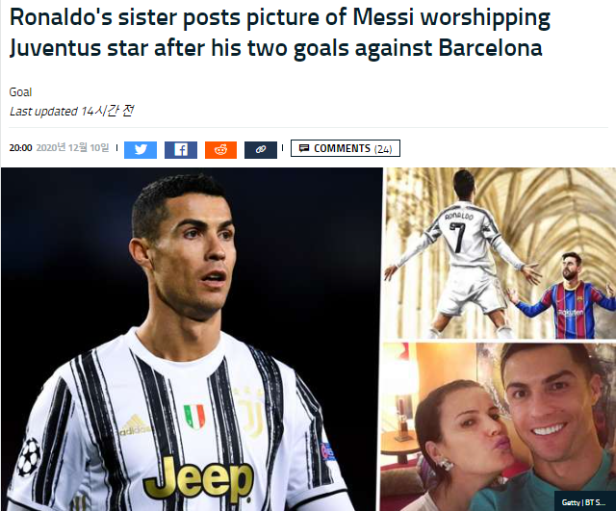Copy the article link with chain icon
Viewport: 616px width, 511px height.
[261, 150]
